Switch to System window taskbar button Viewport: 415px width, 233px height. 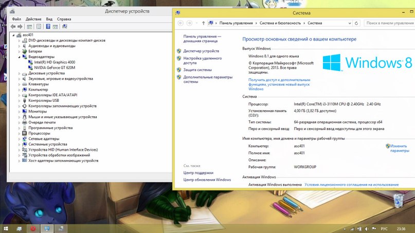click(x=47, y=228)
